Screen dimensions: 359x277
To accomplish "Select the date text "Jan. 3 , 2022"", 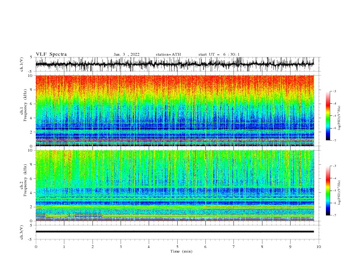I will tap(126, 54).
